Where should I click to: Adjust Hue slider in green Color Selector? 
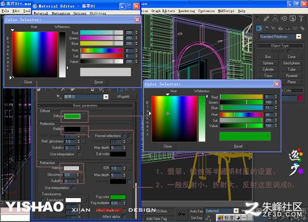point(241,115)
